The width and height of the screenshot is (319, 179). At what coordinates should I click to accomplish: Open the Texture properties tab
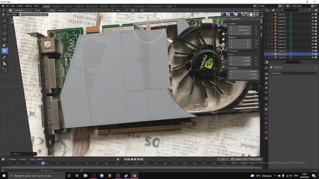point(266,138)
